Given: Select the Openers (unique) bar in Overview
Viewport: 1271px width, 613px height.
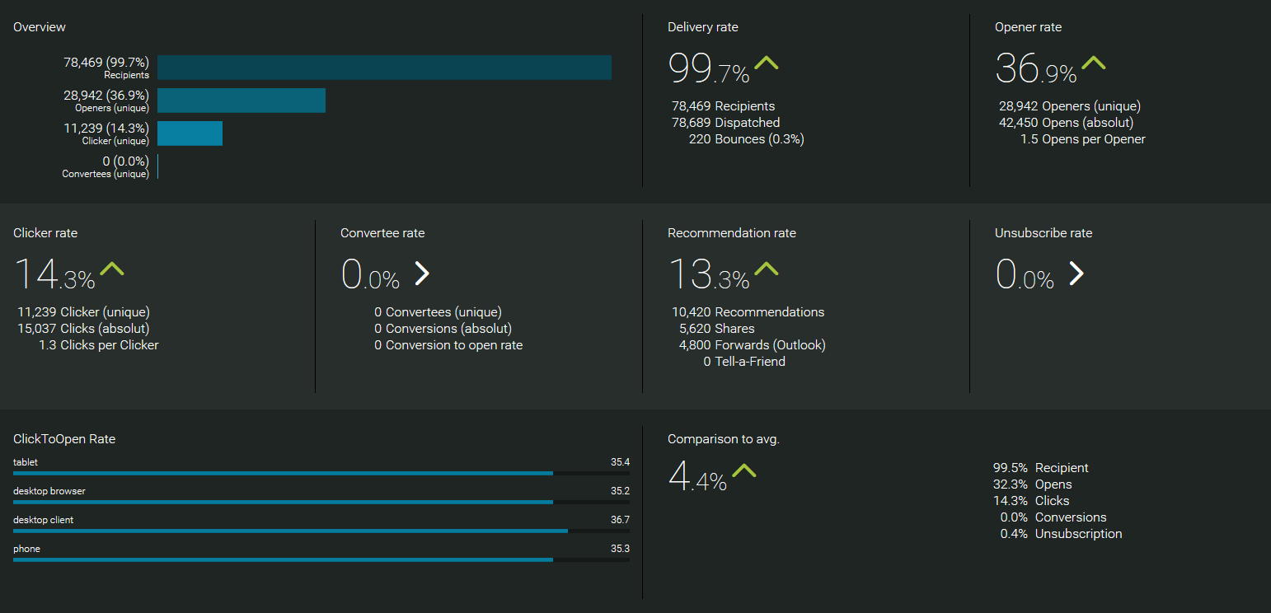Looking at the screenshot, I should coord(242,101).
